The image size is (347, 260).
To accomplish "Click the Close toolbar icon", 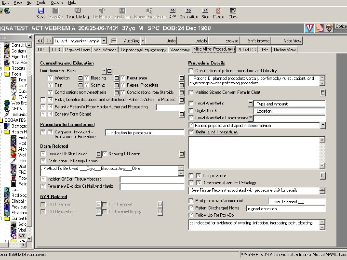I will [x=233, y=13].
